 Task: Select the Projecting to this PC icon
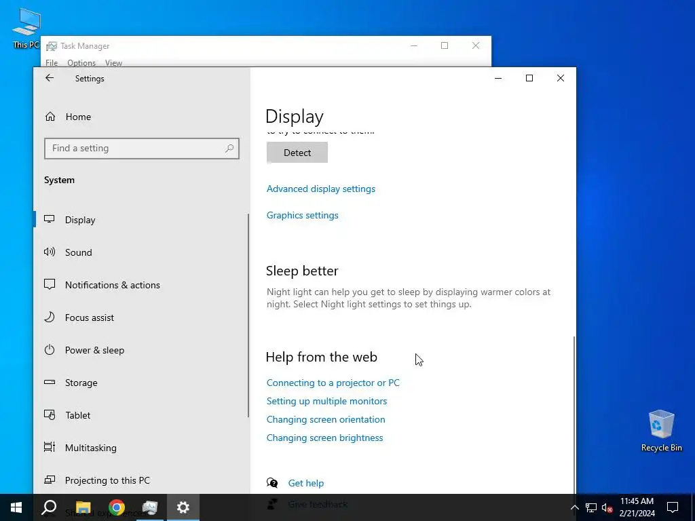[49, 480]
